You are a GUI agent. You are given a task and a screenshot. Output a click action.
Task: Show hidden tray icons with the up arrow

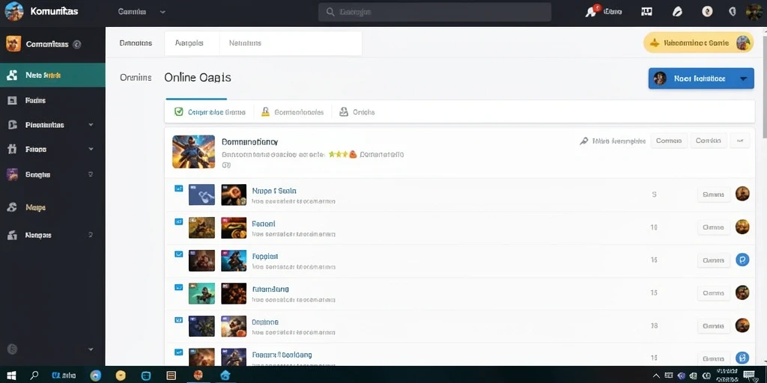point(656,376)
